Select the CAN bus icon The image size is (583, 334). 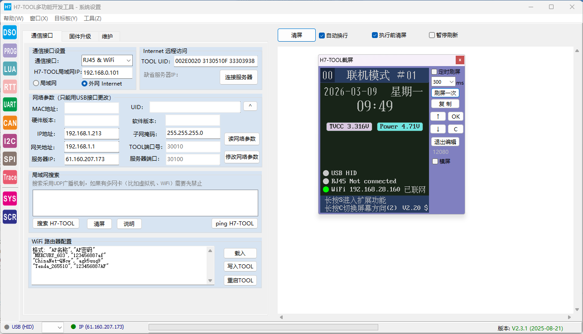coord(10,123)
